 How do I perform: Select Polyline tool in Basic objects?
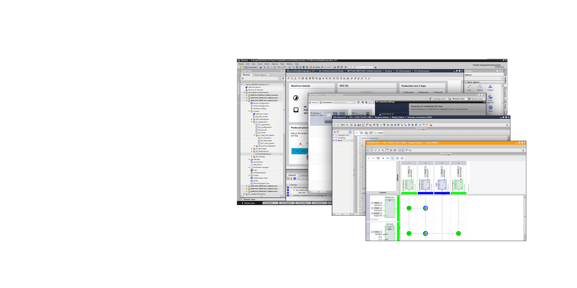click(x=480, y=88)
